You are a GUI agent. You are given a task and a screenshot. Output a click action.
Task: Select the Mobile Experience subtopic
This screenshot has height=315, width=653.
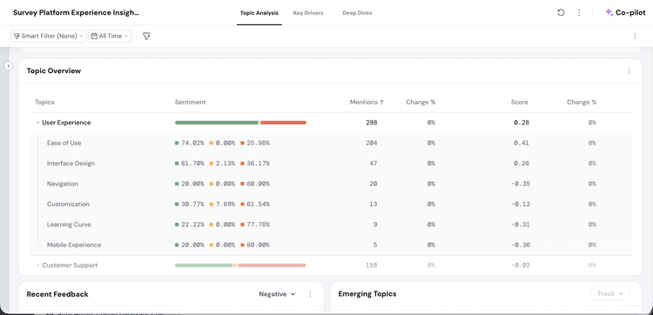(x=74, y=245)
